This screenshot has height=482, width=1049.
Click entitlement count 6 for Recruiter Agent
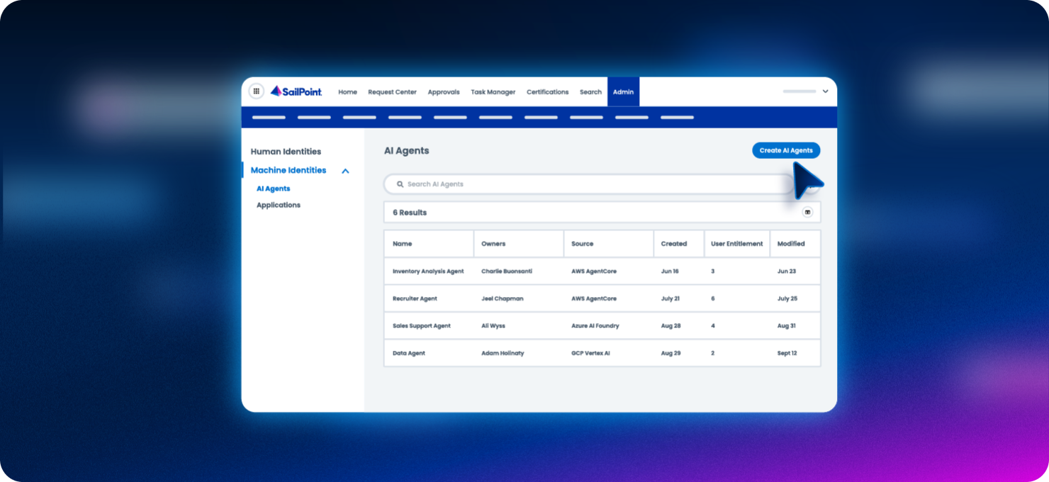tap(713, 298)
